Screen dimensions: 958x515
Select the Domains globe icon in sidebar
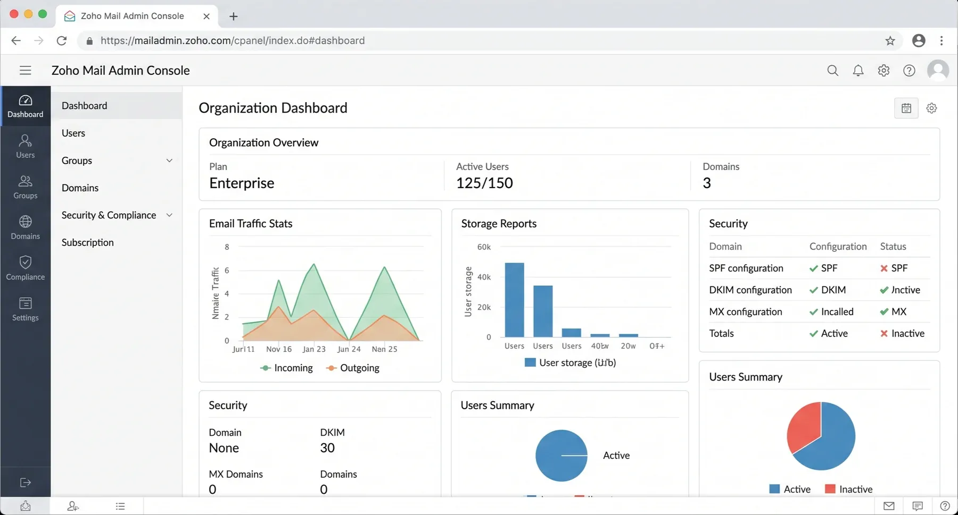(25, 227)
